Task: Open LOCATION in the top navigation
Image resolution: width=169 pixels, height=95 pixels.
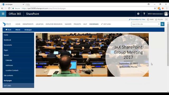Action: pyautogui.click(x=40, y=24)
